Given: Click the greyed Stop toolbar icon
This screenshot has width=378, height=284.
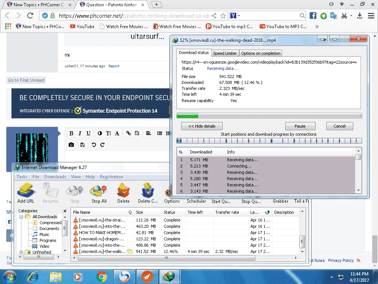Looking at the screenshot, I should pyautogui.click(x=75, y=190).
